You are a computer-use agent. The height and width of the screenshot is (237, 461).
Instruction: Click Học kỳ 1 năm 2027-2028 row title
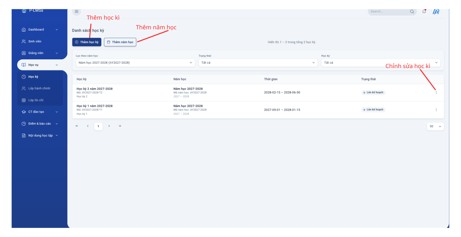coord(95,106)
